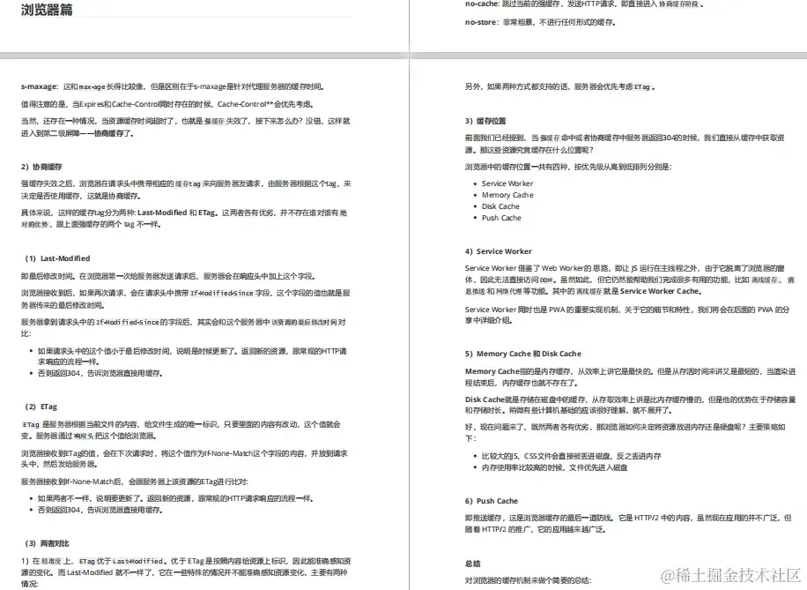Screen dimensions: 807x590
Task: Click the bold "s-maxage" term
Action: [x=35, y=86]
